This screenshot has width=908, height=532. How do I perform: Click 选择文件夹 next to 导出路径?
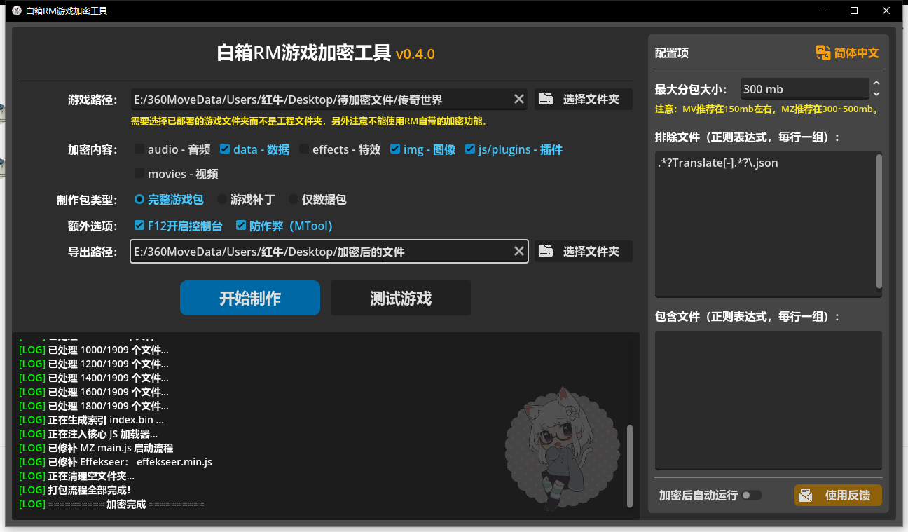583,251
